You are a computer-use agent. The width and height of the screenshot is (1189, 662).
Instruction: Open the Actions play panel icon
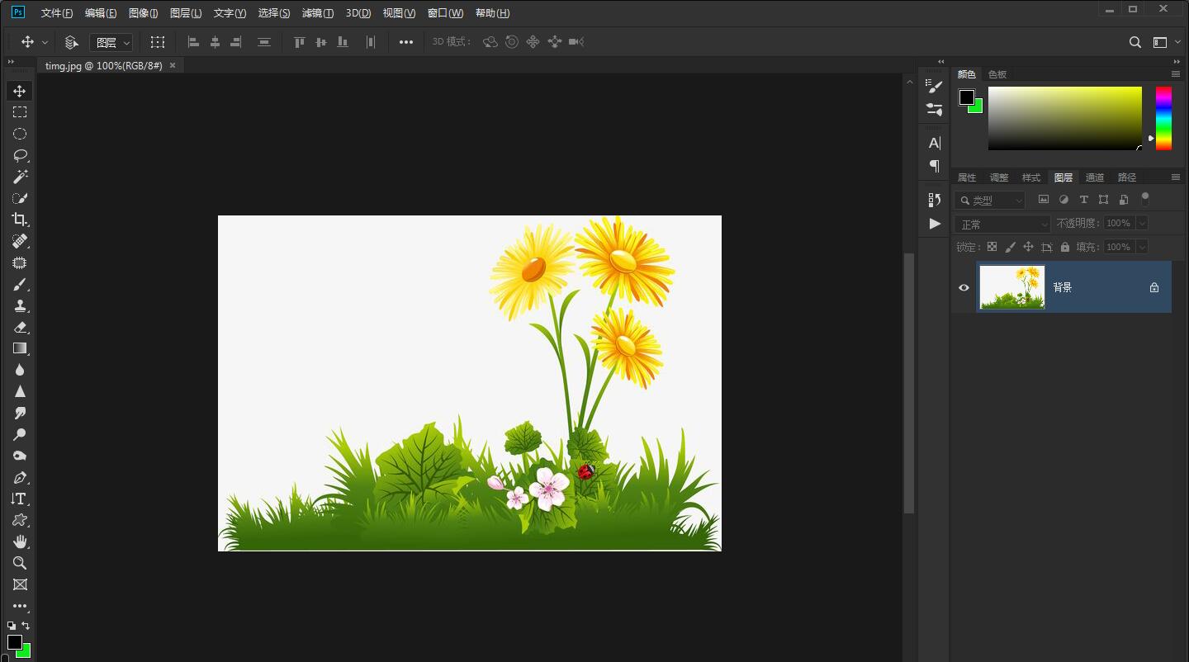(935, 224)
